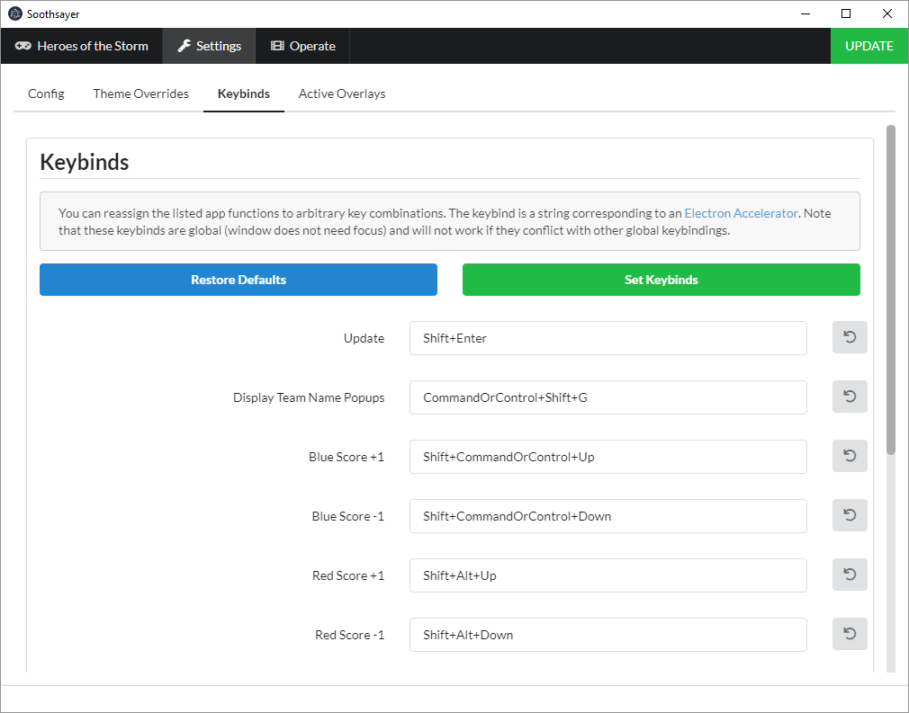Open the Active Overlays tab
The height and width of the screenshot is (713, 909).
click(x=342, y=94)
